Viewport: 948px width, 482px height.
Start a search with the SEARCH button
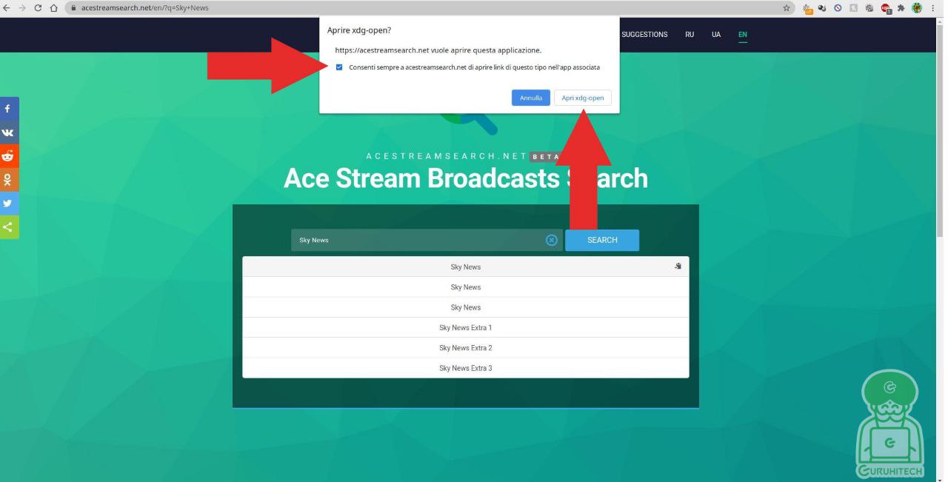point(601,240)
